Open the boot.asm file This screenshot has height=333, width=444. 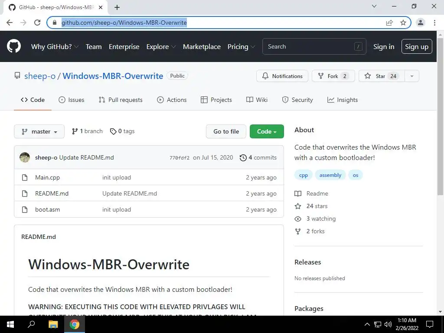[47, 209]
